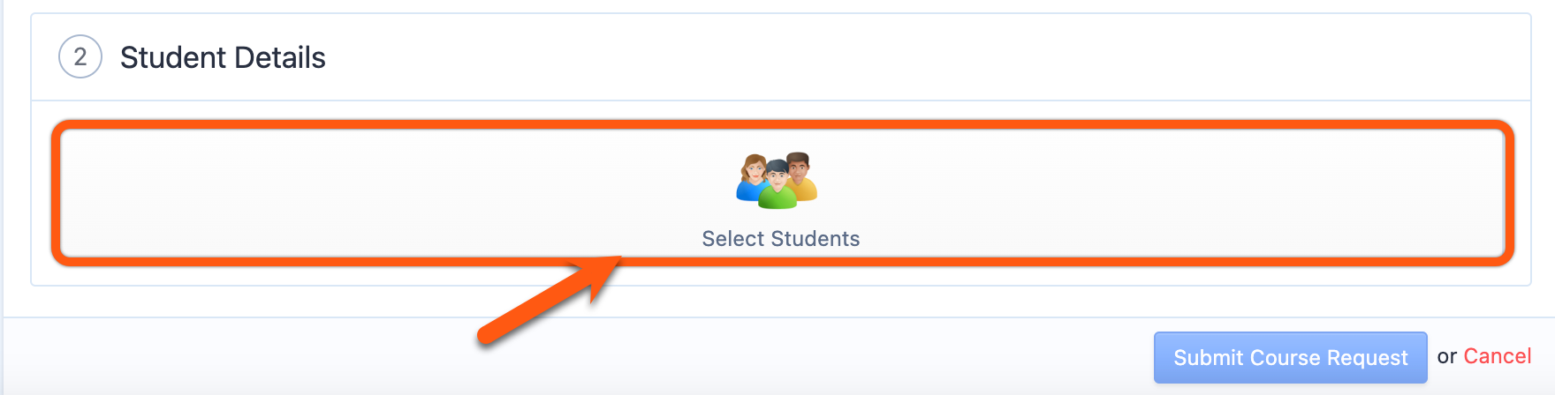The height and width of the screenshot is (395, 1555).
Task: Click the orange highlight border's top edge
Action: point(782,125)
